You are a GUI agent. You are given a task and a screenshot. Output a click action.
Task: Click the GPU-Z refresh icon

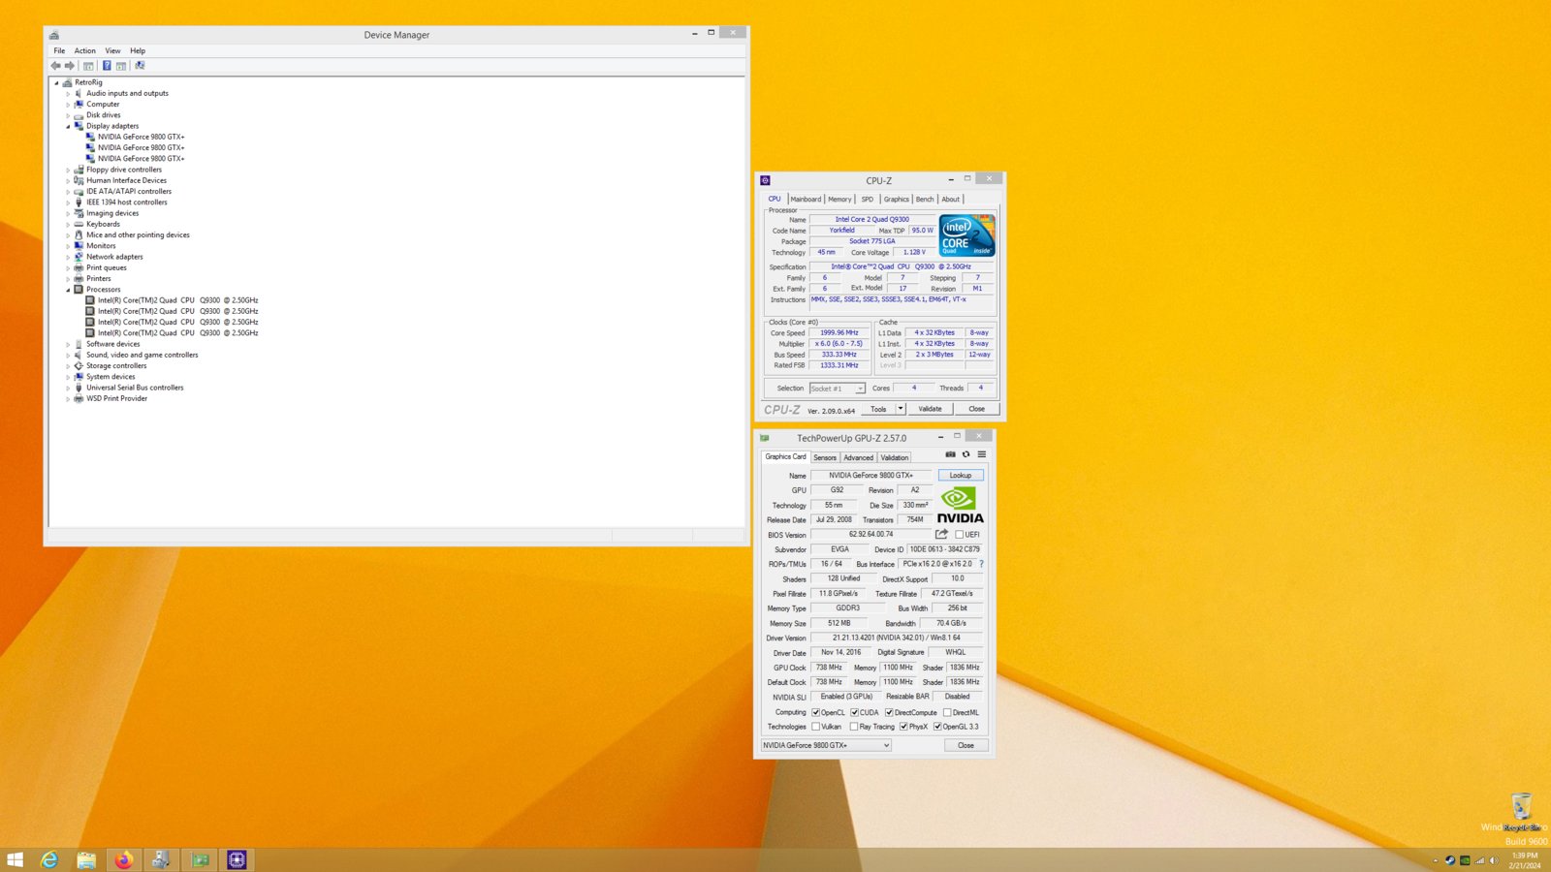965,454
